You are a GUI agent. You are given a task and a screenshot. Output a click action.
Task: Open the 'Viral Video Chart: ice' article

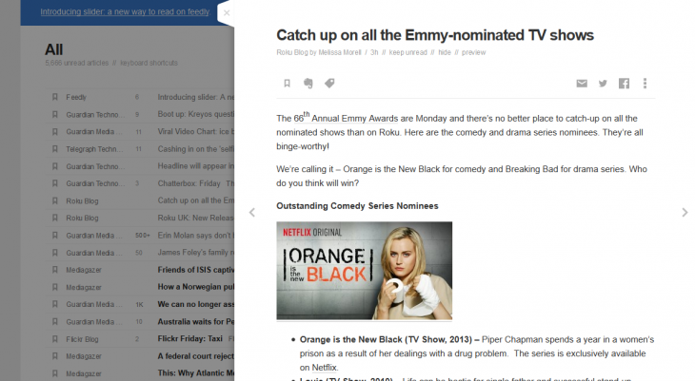pyautogui.click(x=195, y=131)
